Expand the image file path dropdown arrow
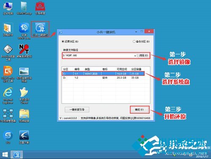This screenshot has height=159, width=211. point(135,55)
